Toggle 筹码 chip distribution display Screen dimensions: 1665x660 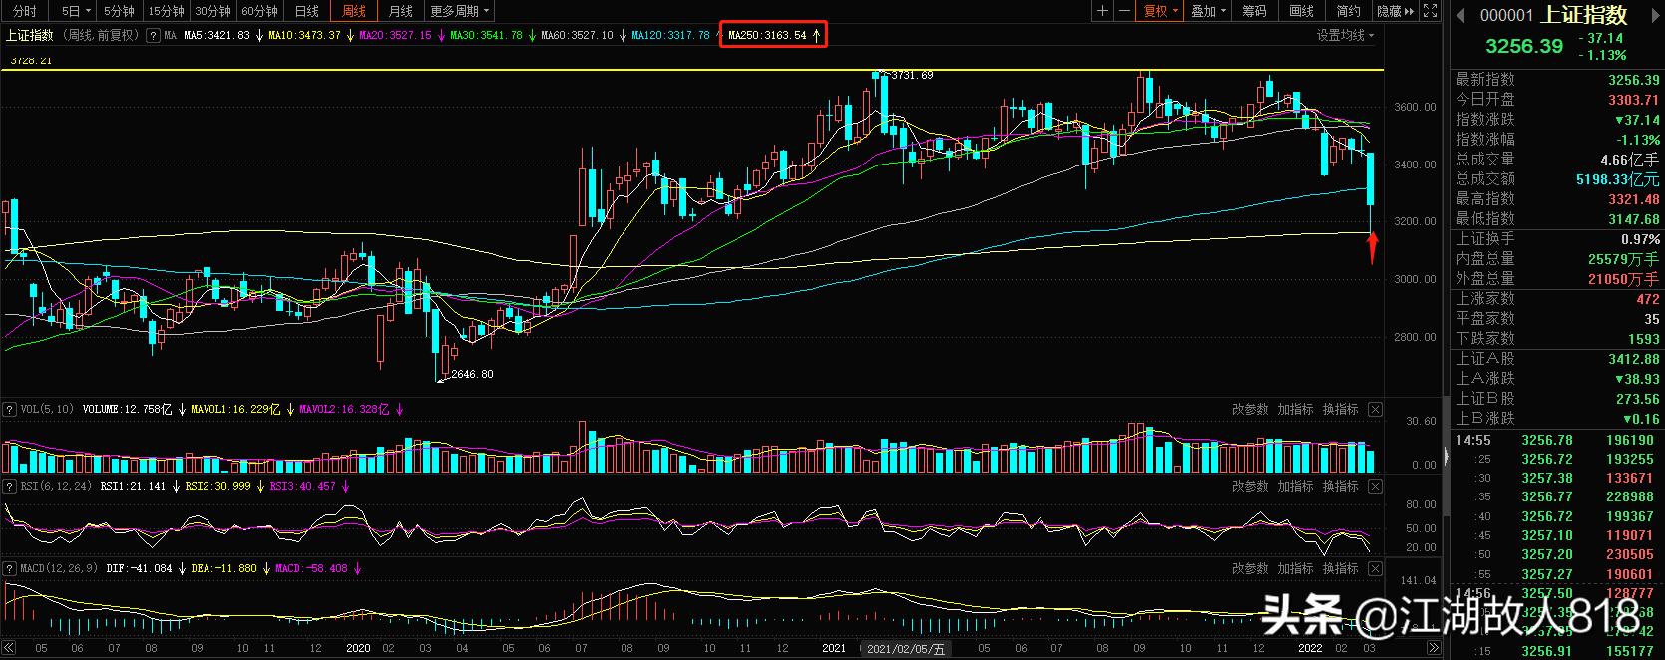tap(1254, 11)
